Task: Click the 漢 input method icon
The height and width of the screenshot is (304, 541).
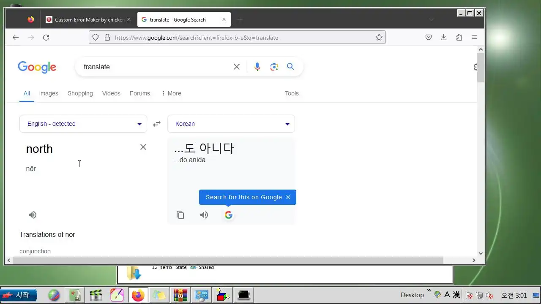Action: click(x=456, y=294)
